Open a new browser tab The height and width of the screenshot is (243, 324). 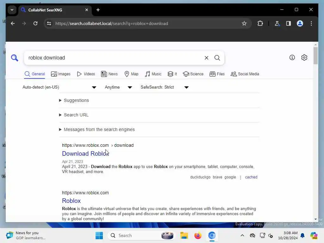[x=98, y=10]
